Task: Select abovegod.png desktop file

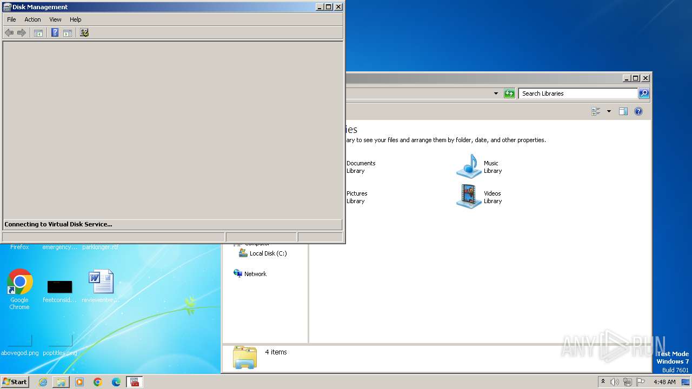Action: [x=19, y=346]
